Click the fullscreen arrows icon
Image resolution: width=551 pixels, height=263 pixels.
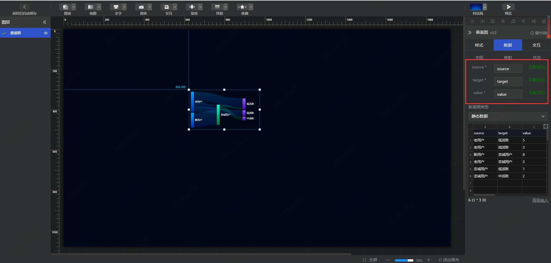pos(364,260)
